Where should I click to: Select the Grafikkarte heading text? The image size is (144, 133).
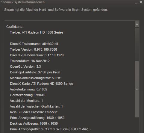coord(15,27)
